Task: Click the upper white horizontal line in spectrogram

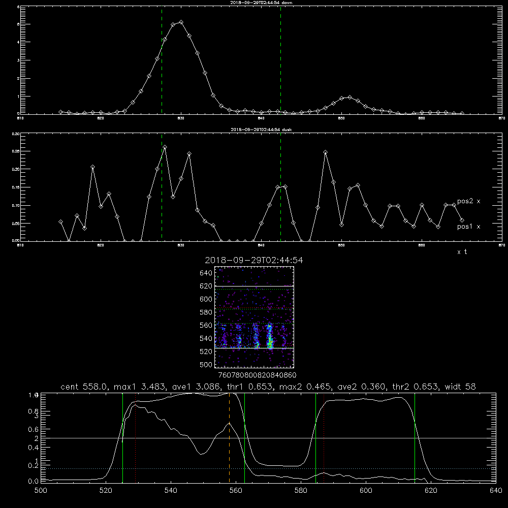Action: tap(254, 286)
